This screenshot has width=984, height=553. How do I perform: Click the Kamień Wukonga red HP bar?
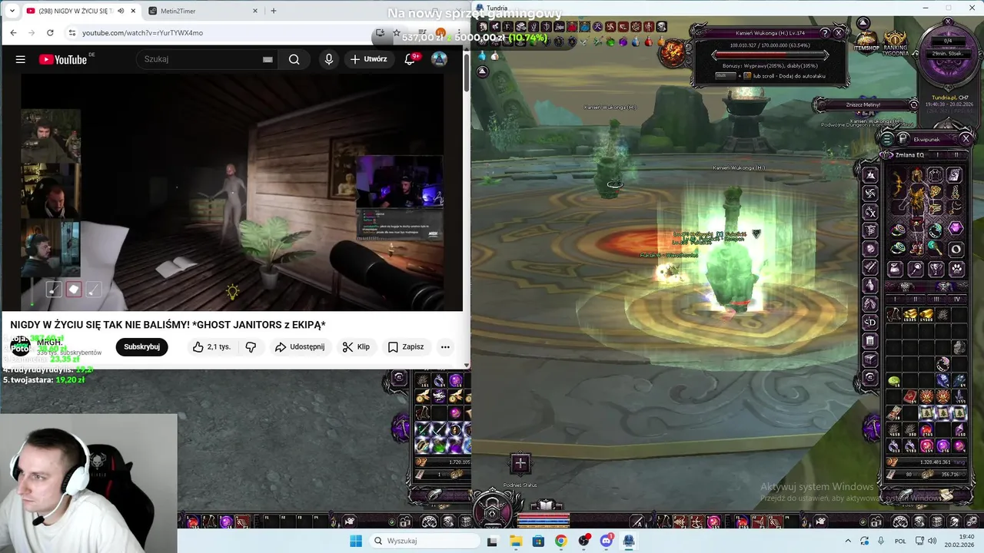point(770,55)
